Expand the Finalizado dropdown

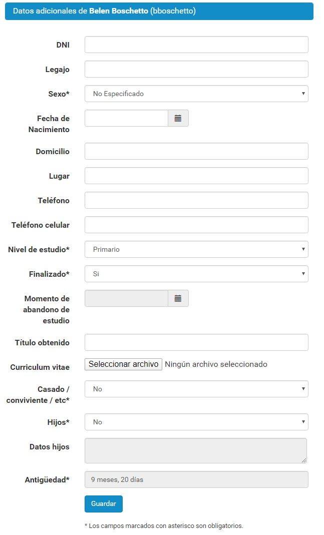196,274
